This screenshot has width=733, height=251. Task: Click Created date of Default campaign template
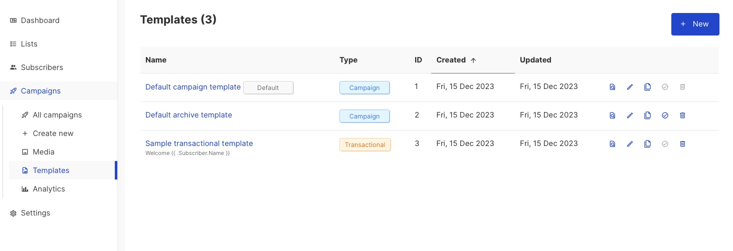point(465,86)
